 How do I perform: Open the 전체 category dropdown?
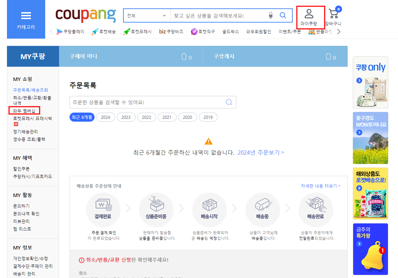point(146,16)
